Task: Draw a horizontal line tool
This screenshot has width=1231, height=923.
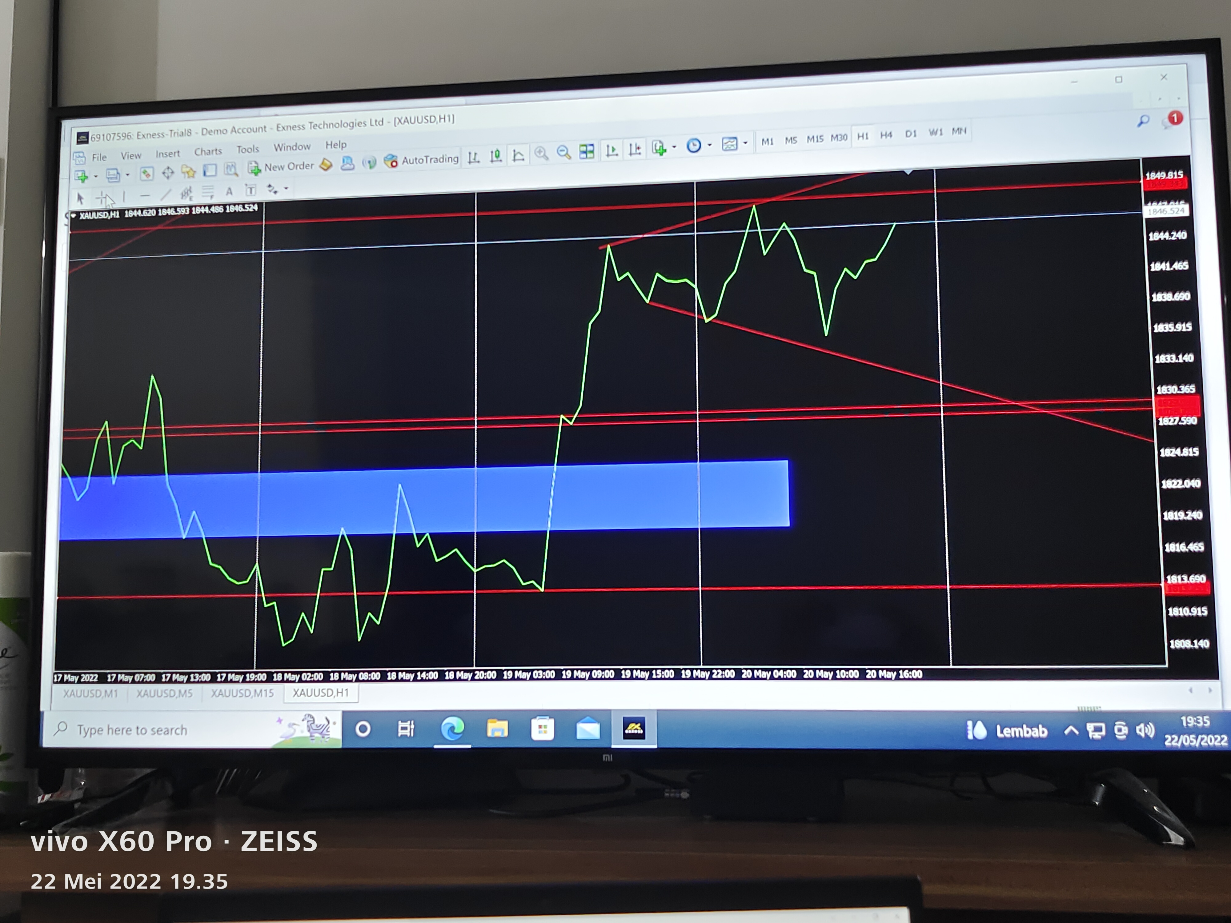Action: [145, 196]
